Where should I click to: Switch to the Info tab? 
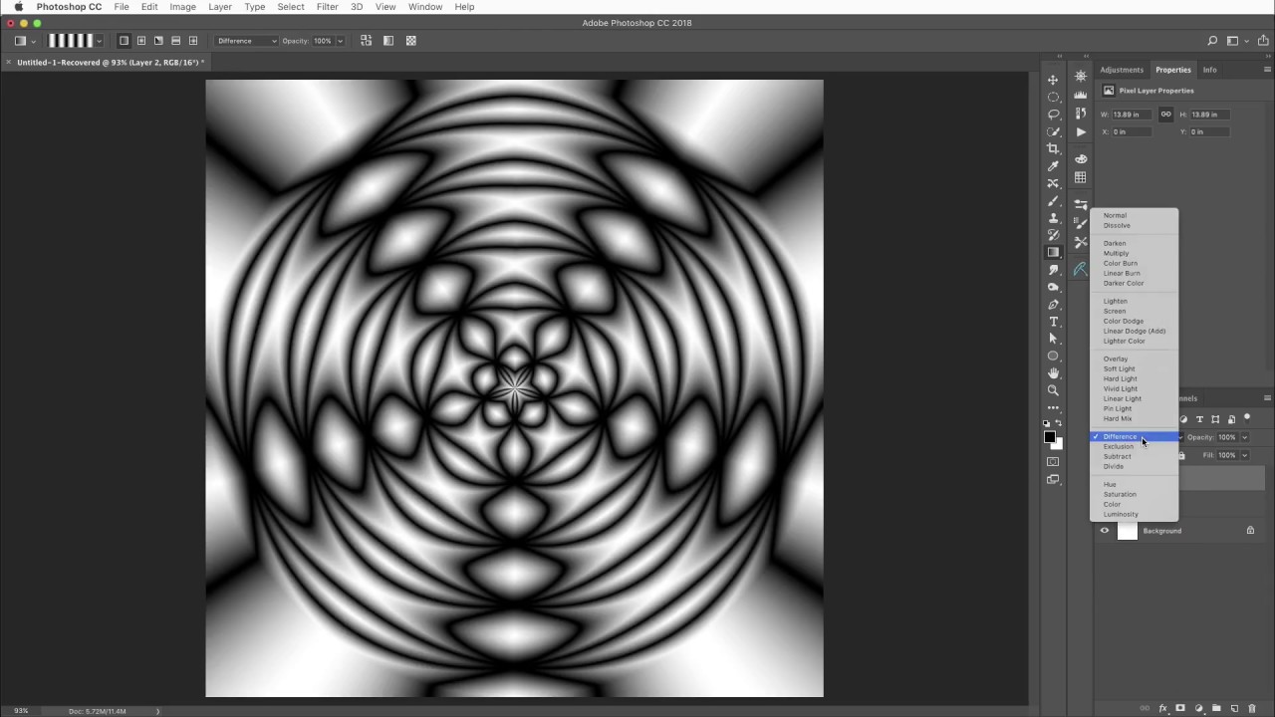(x=1209, y=70)
